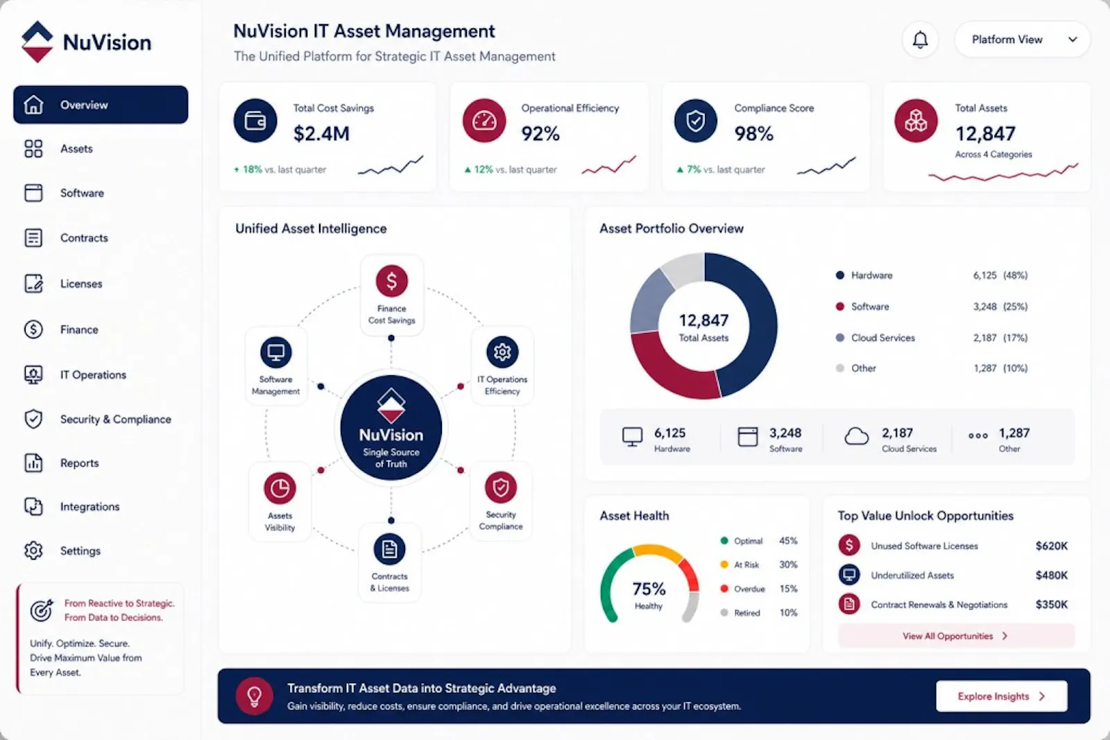Viewport: 1110px width, 740px height.
Task: Click the Retired 10% entry
Action: point(760,613)
